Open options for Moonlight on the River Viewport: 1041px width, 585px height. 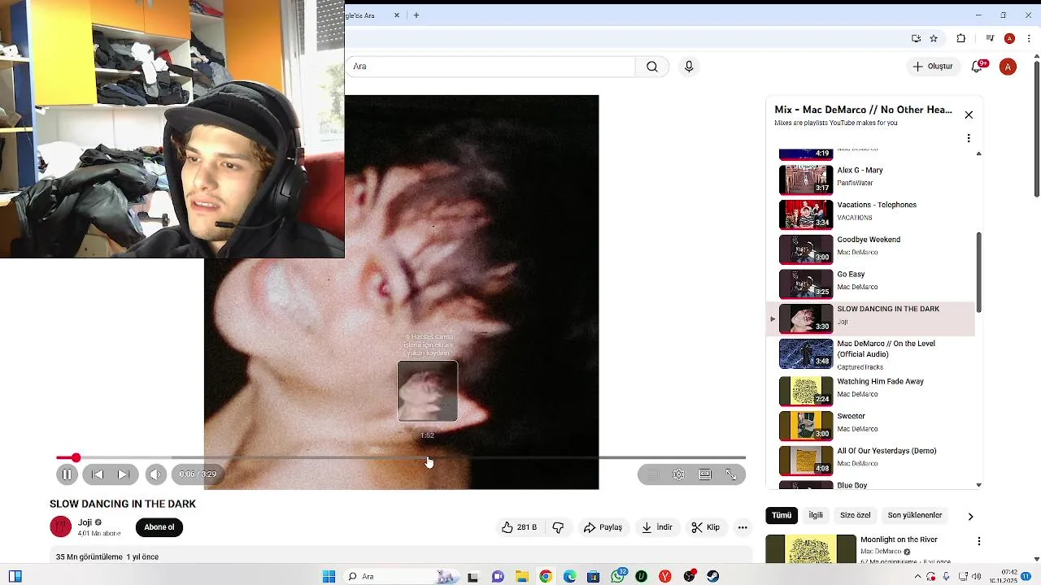[x=979, y=541]
